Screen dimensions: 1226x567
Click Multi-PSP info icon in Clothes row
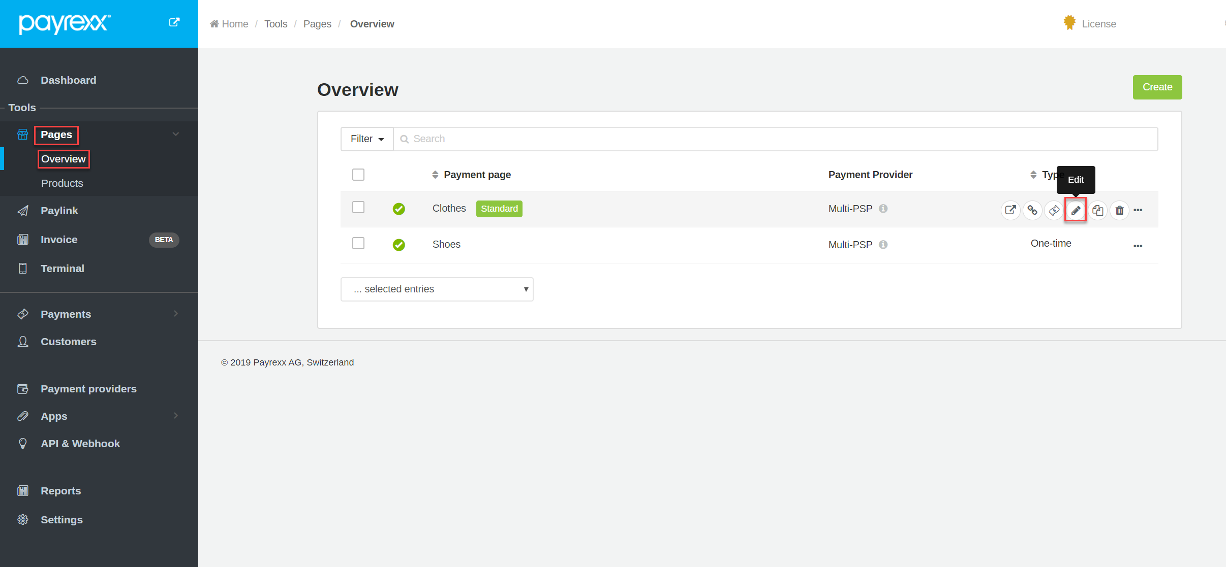(883, 209)
